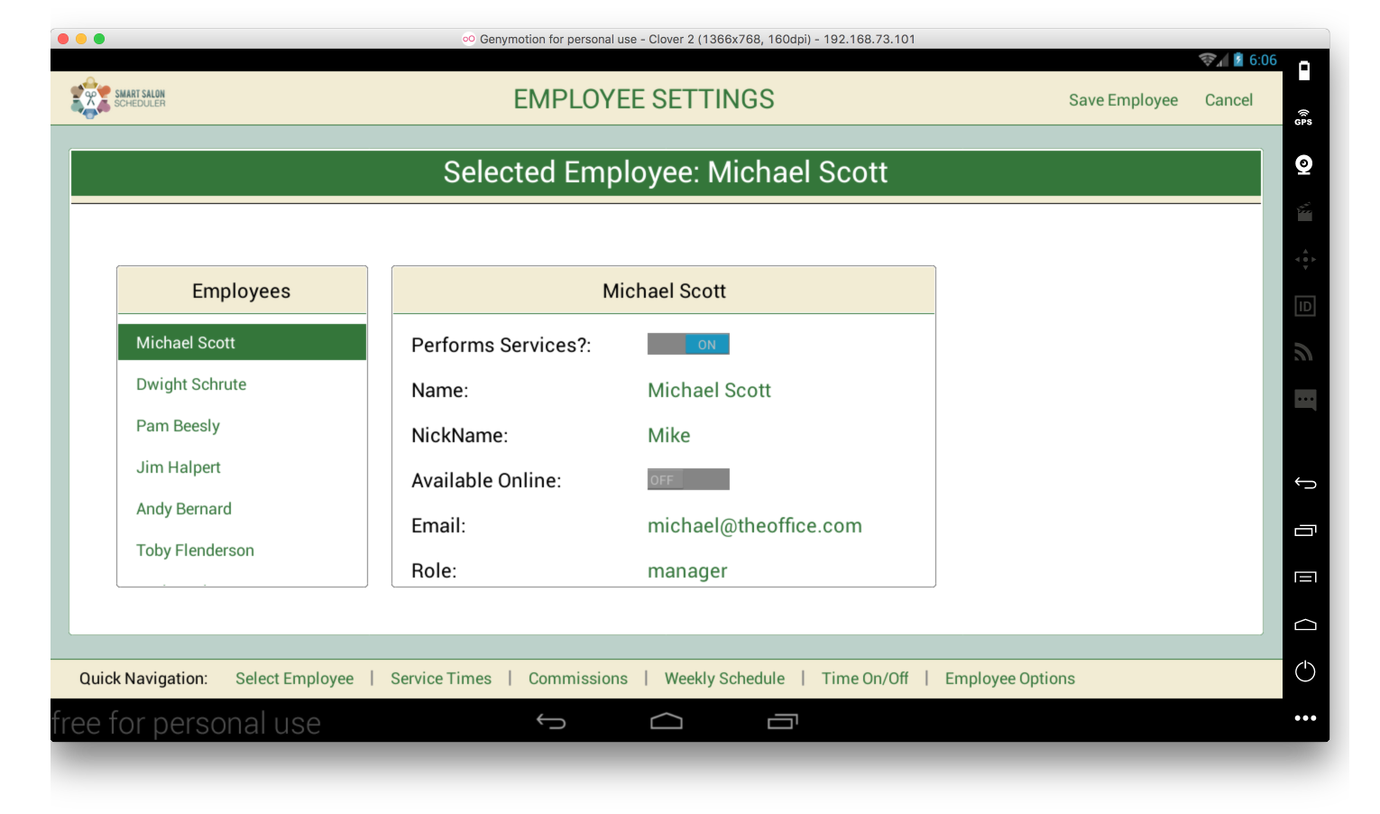Screen dimensions: 1380x814
Task: Click the status bar battery charging icon
Action: point(1238,60)
